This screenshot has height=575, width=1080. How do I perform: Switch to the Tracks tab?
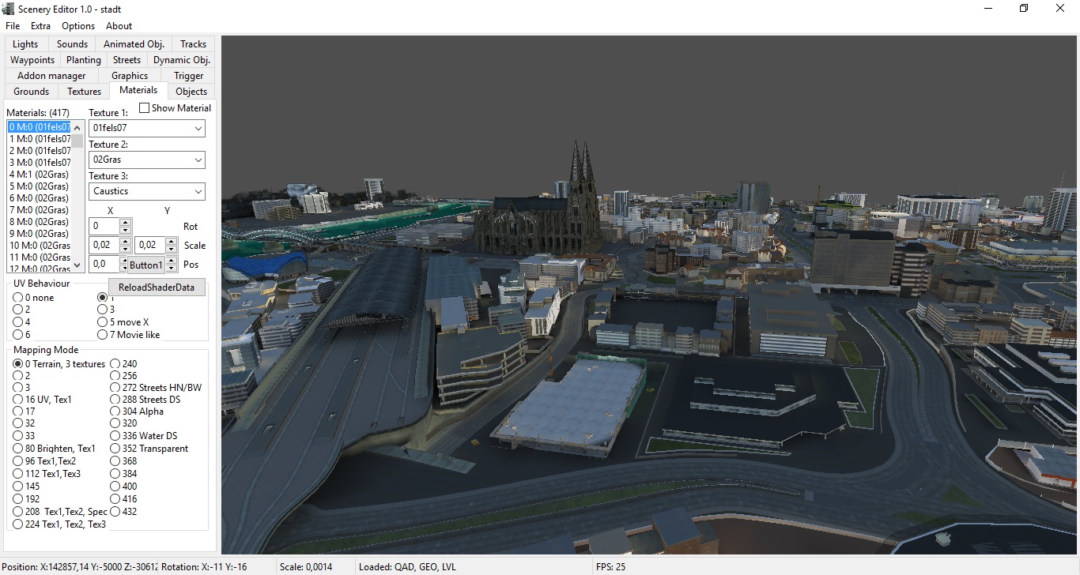193,44
